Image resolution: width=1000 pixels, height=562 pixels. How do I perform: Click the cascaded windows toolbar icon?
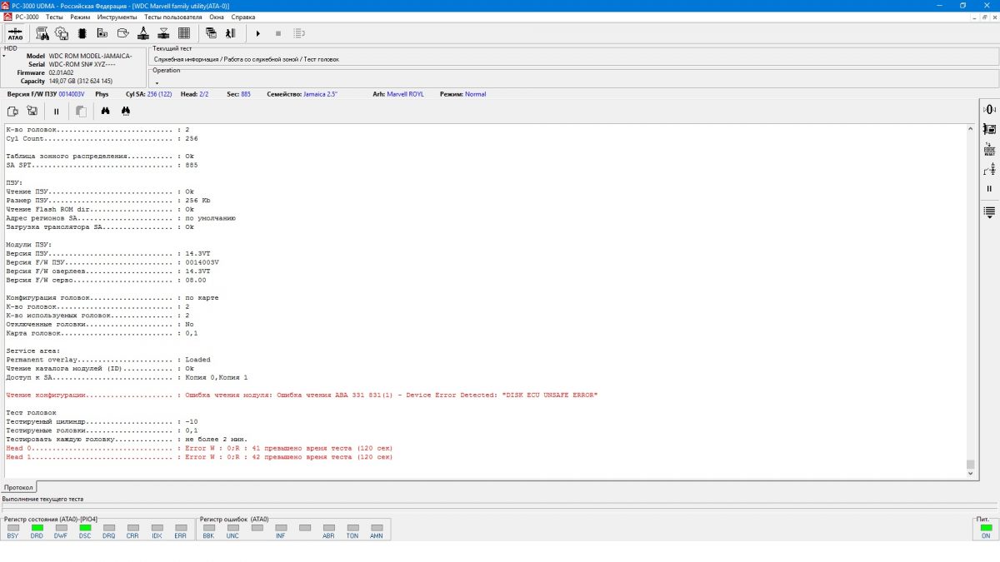tap(211, 33)
